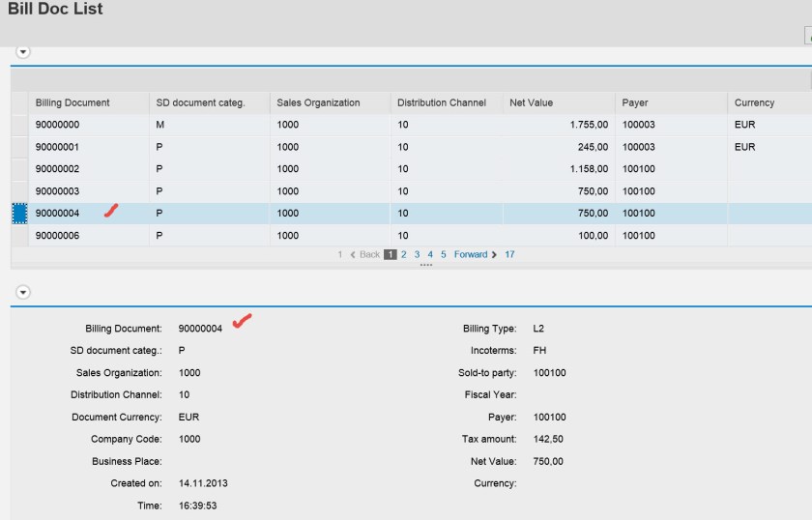Select row of billing document 90000006
This screenshot has width=812, height=520.
point(19,236)
